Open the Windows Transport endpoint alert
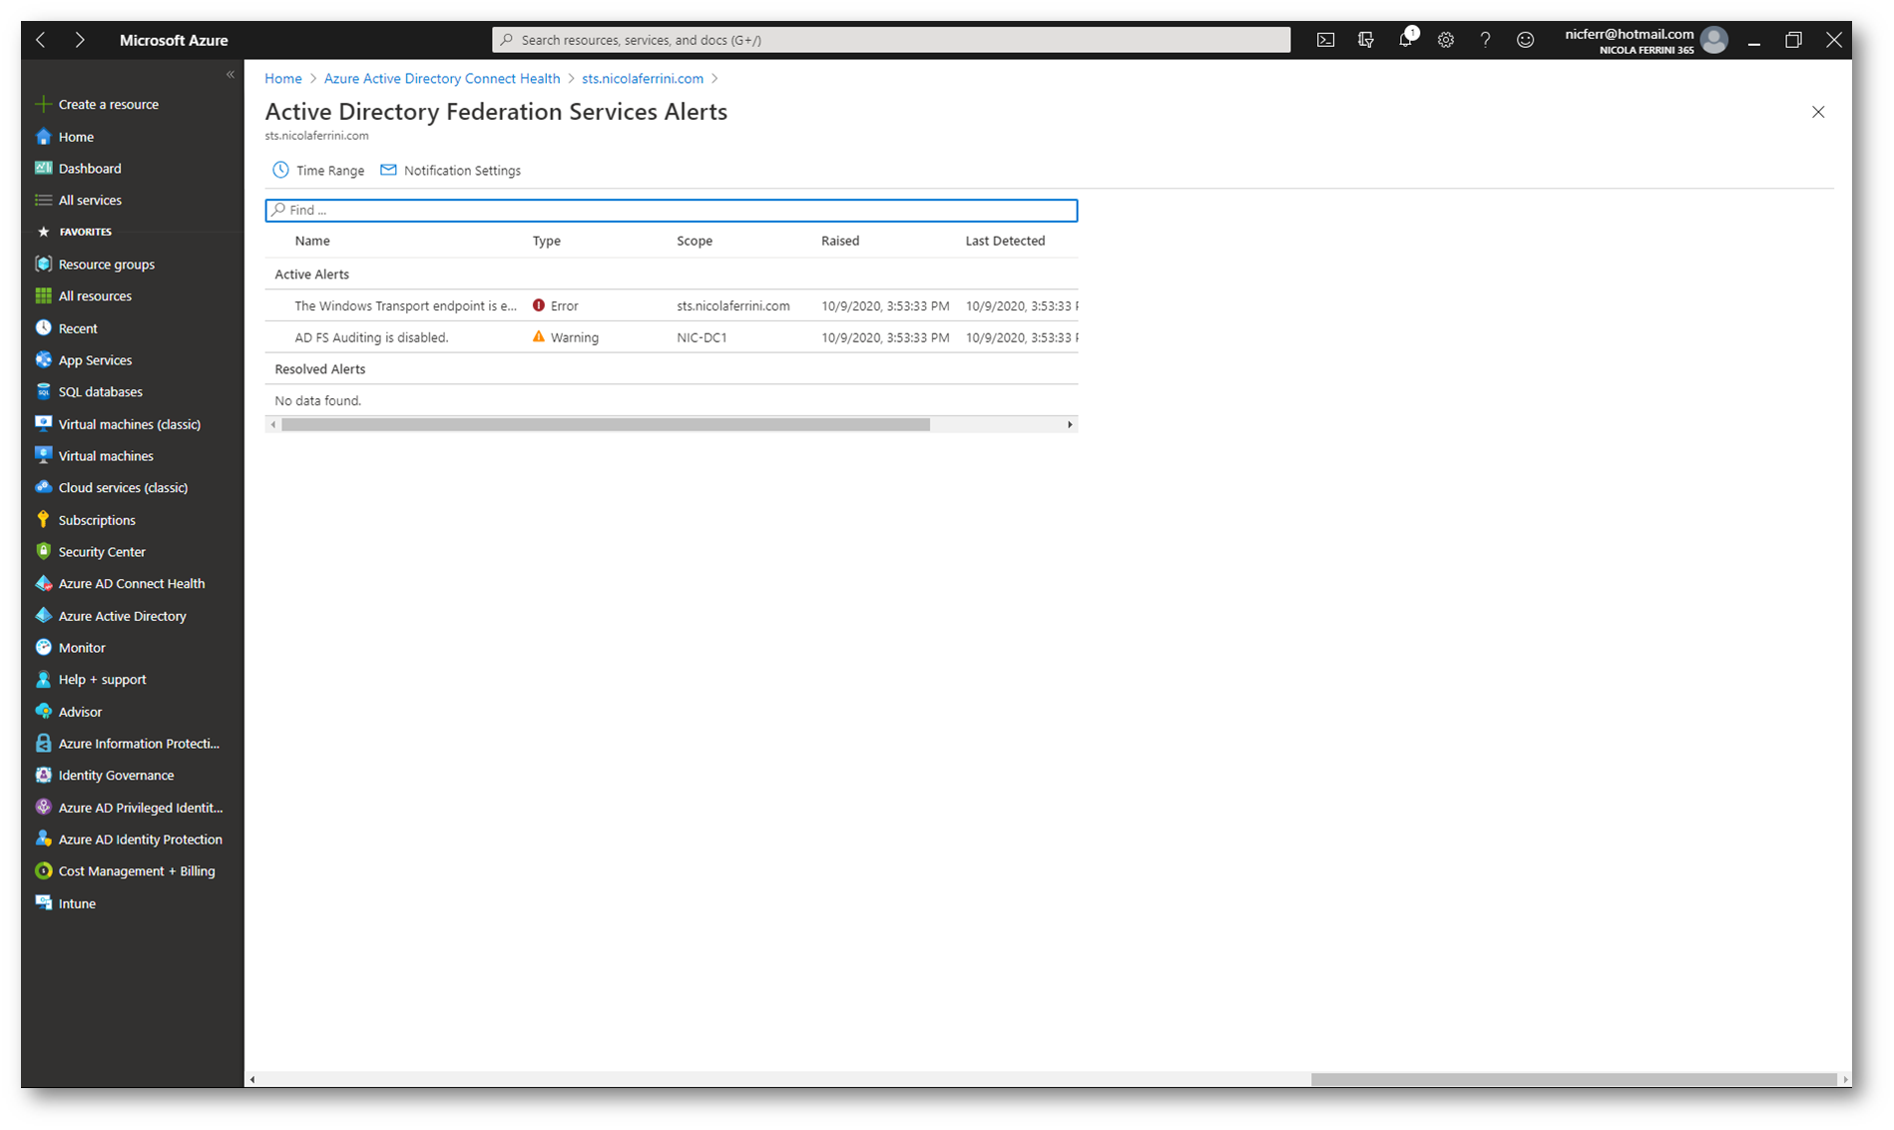Viewport: 1894px width, 1130px height. tap(406, 305)
